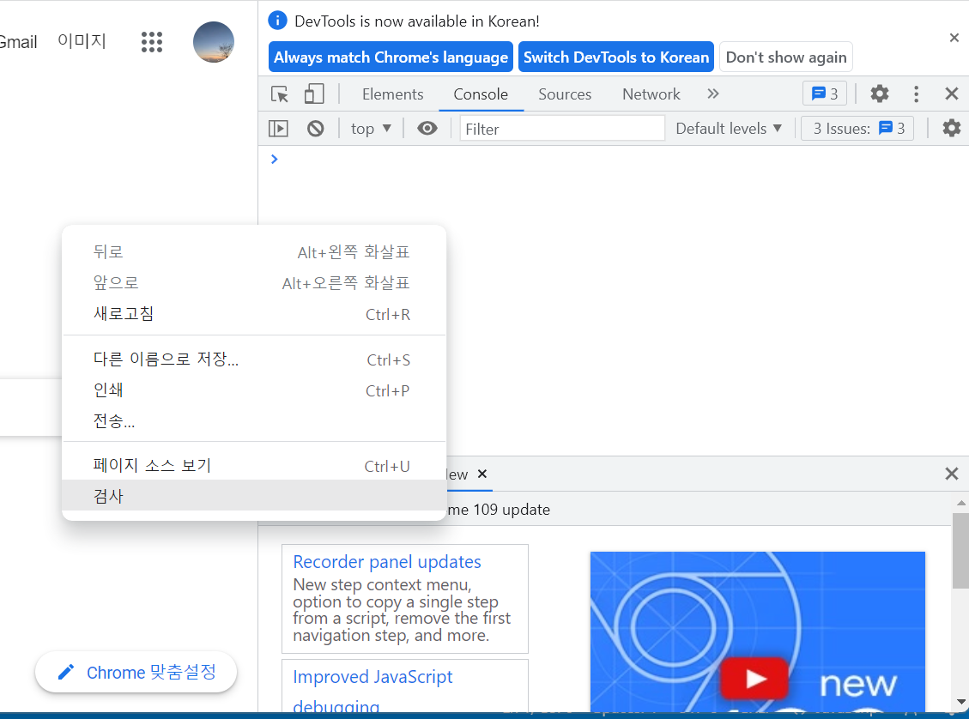Click the issues counter badge in tab bar

point(825,94)
